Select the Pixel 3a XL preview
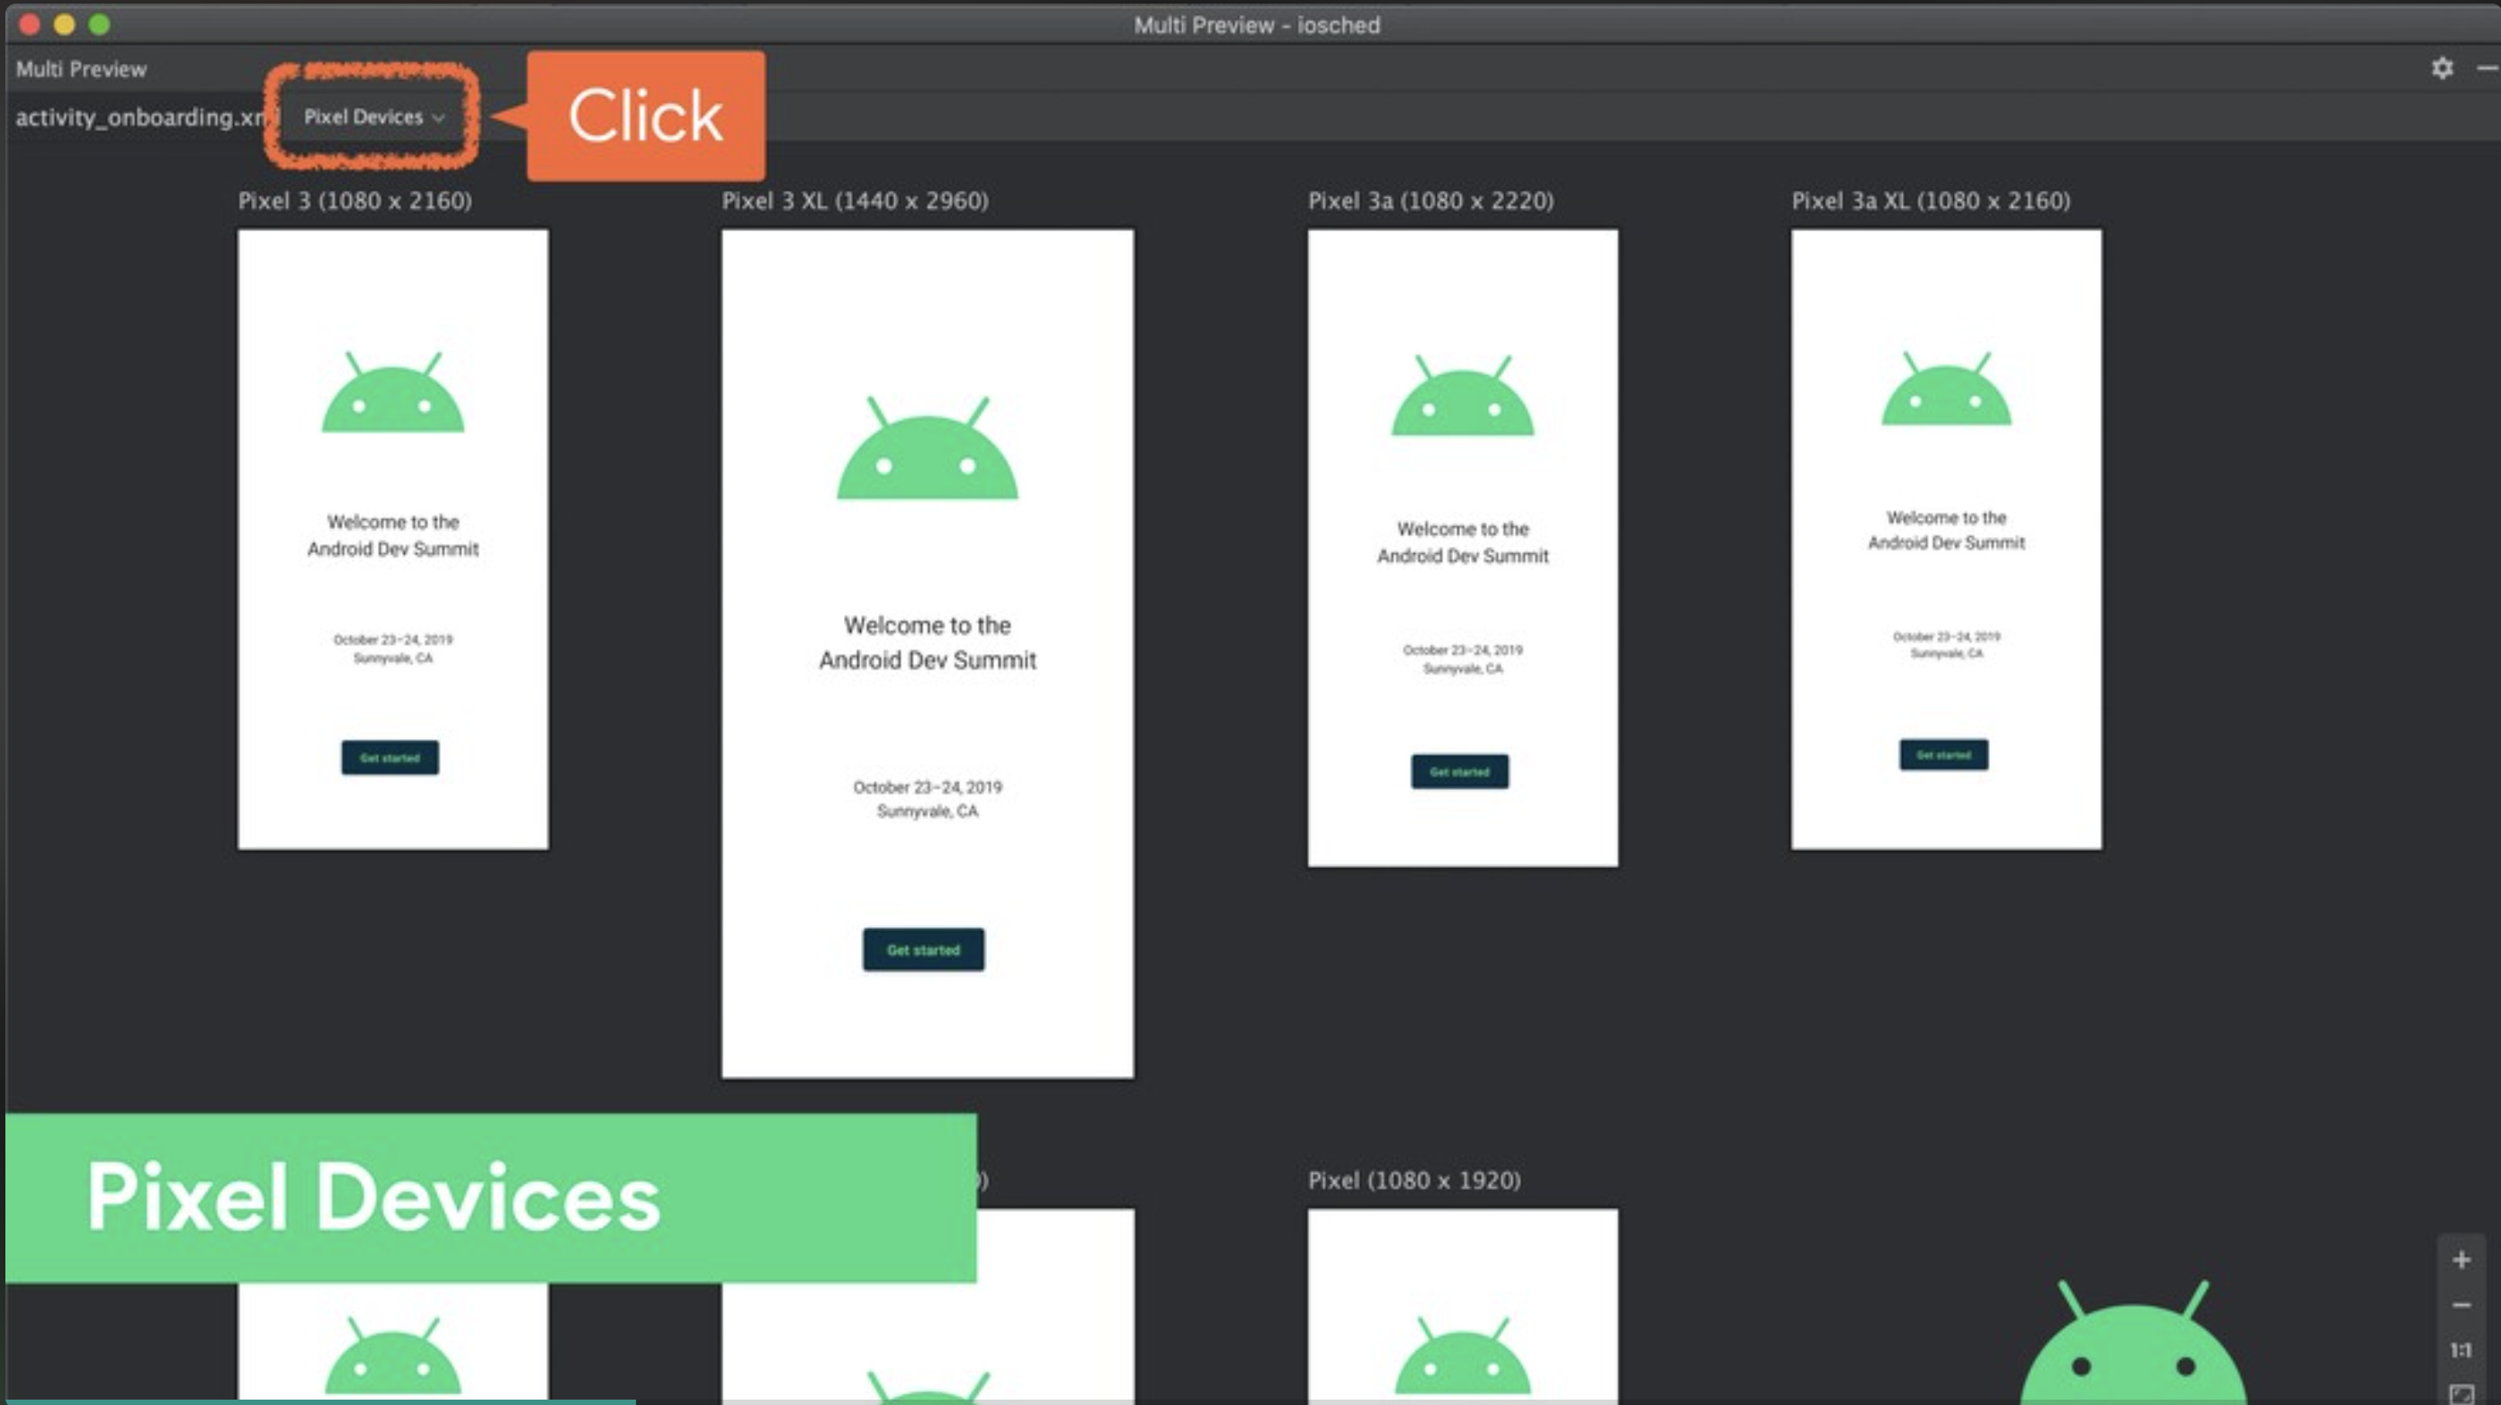The height and width of the screenshot is (1405, 2501). coord(1945,539)
